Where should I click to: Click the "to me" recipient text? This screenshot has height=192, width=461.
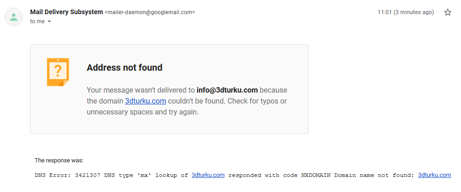coord(37,21)
